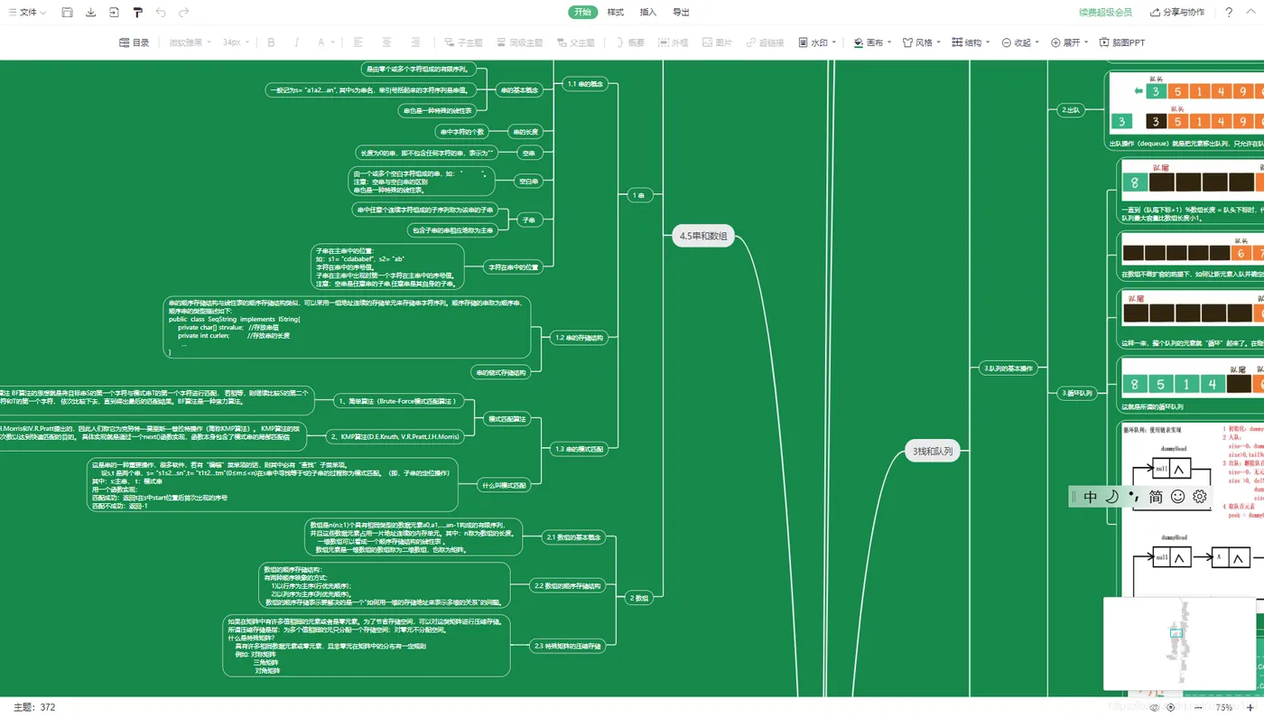Image resolution: width=1264 pixels, height=718 pixels.
Task: Open the 收起 collapse dropdown
Action: coord(1020,42)
